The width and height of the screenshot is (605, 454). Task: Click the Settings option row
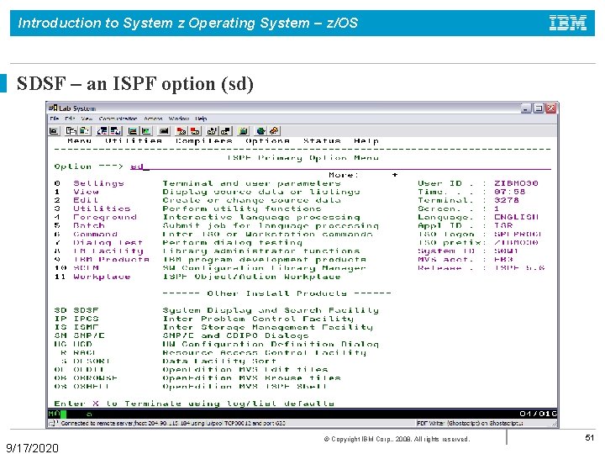coord(197,183)
